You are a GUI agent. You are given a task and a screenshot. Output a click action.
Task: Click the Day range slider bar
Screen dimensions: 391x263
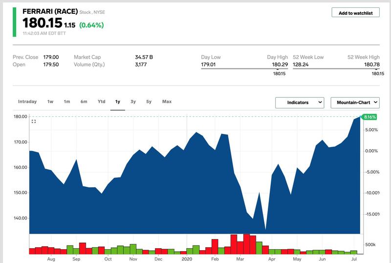click(244, 68)
